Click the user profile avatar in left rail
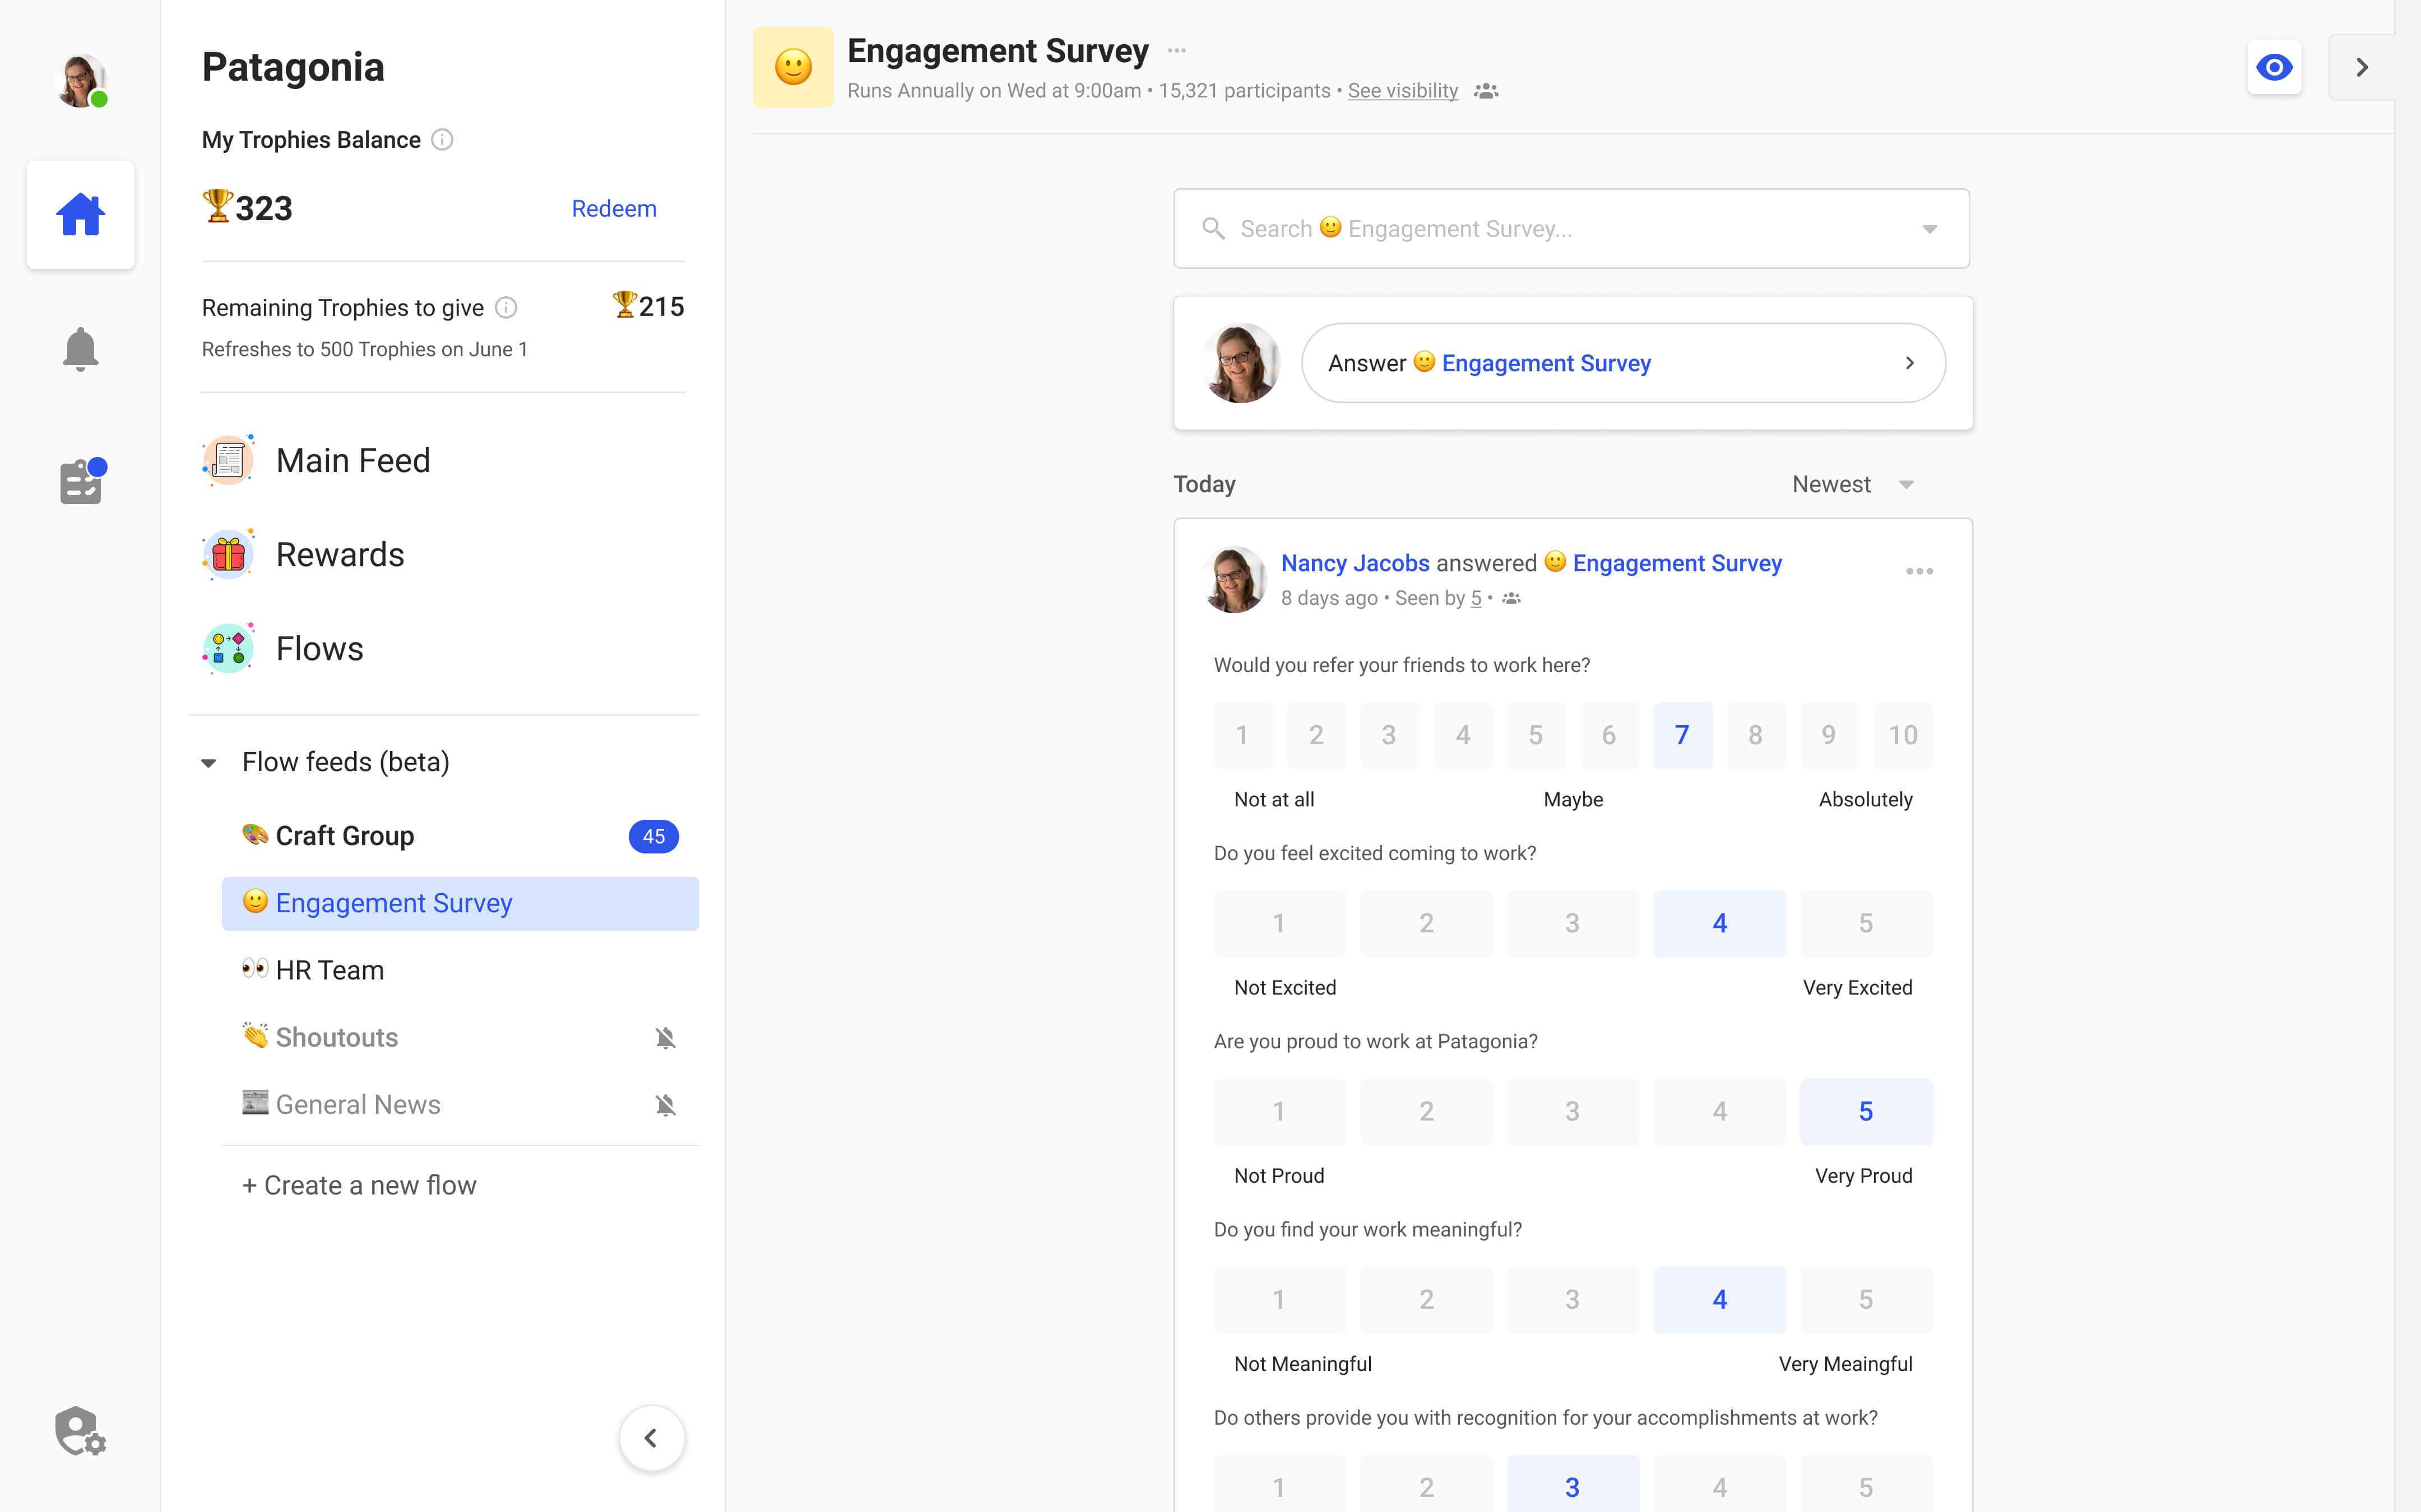This screenshot has height=1512, width=2421. pyautogui.click(x=81, y=80)
